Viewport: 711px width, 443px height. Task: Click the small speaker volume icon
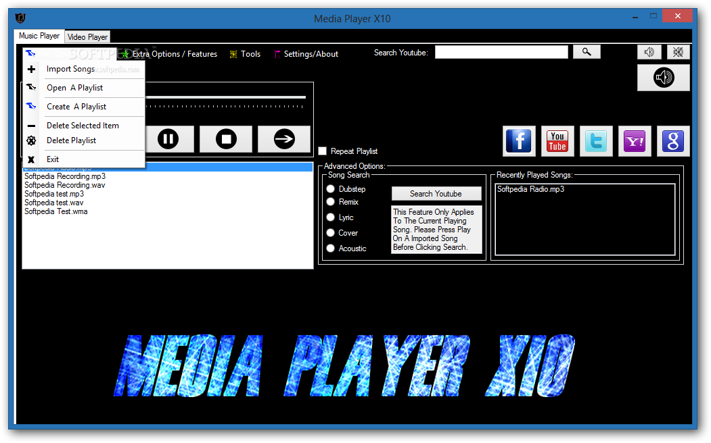[x=649, y=52]
